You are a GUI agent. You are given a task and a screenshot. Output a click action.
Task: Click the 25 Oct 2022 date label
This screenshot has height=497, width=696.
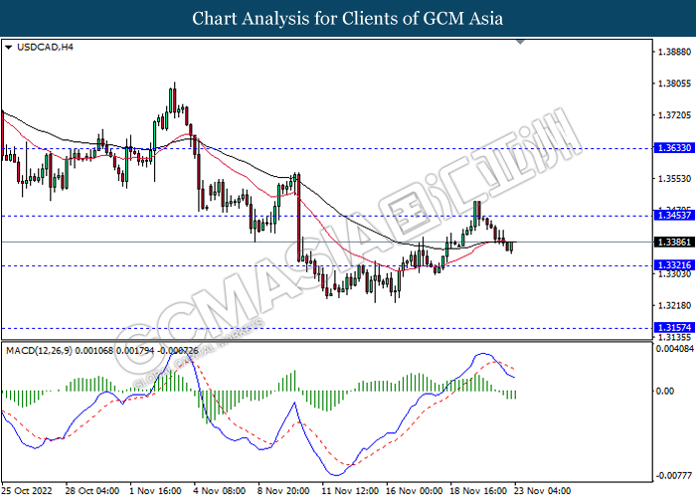pyautogui.click(x=27, y=490)
